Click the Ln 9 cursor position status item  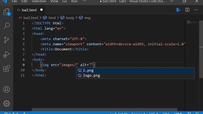pos(119,113)
